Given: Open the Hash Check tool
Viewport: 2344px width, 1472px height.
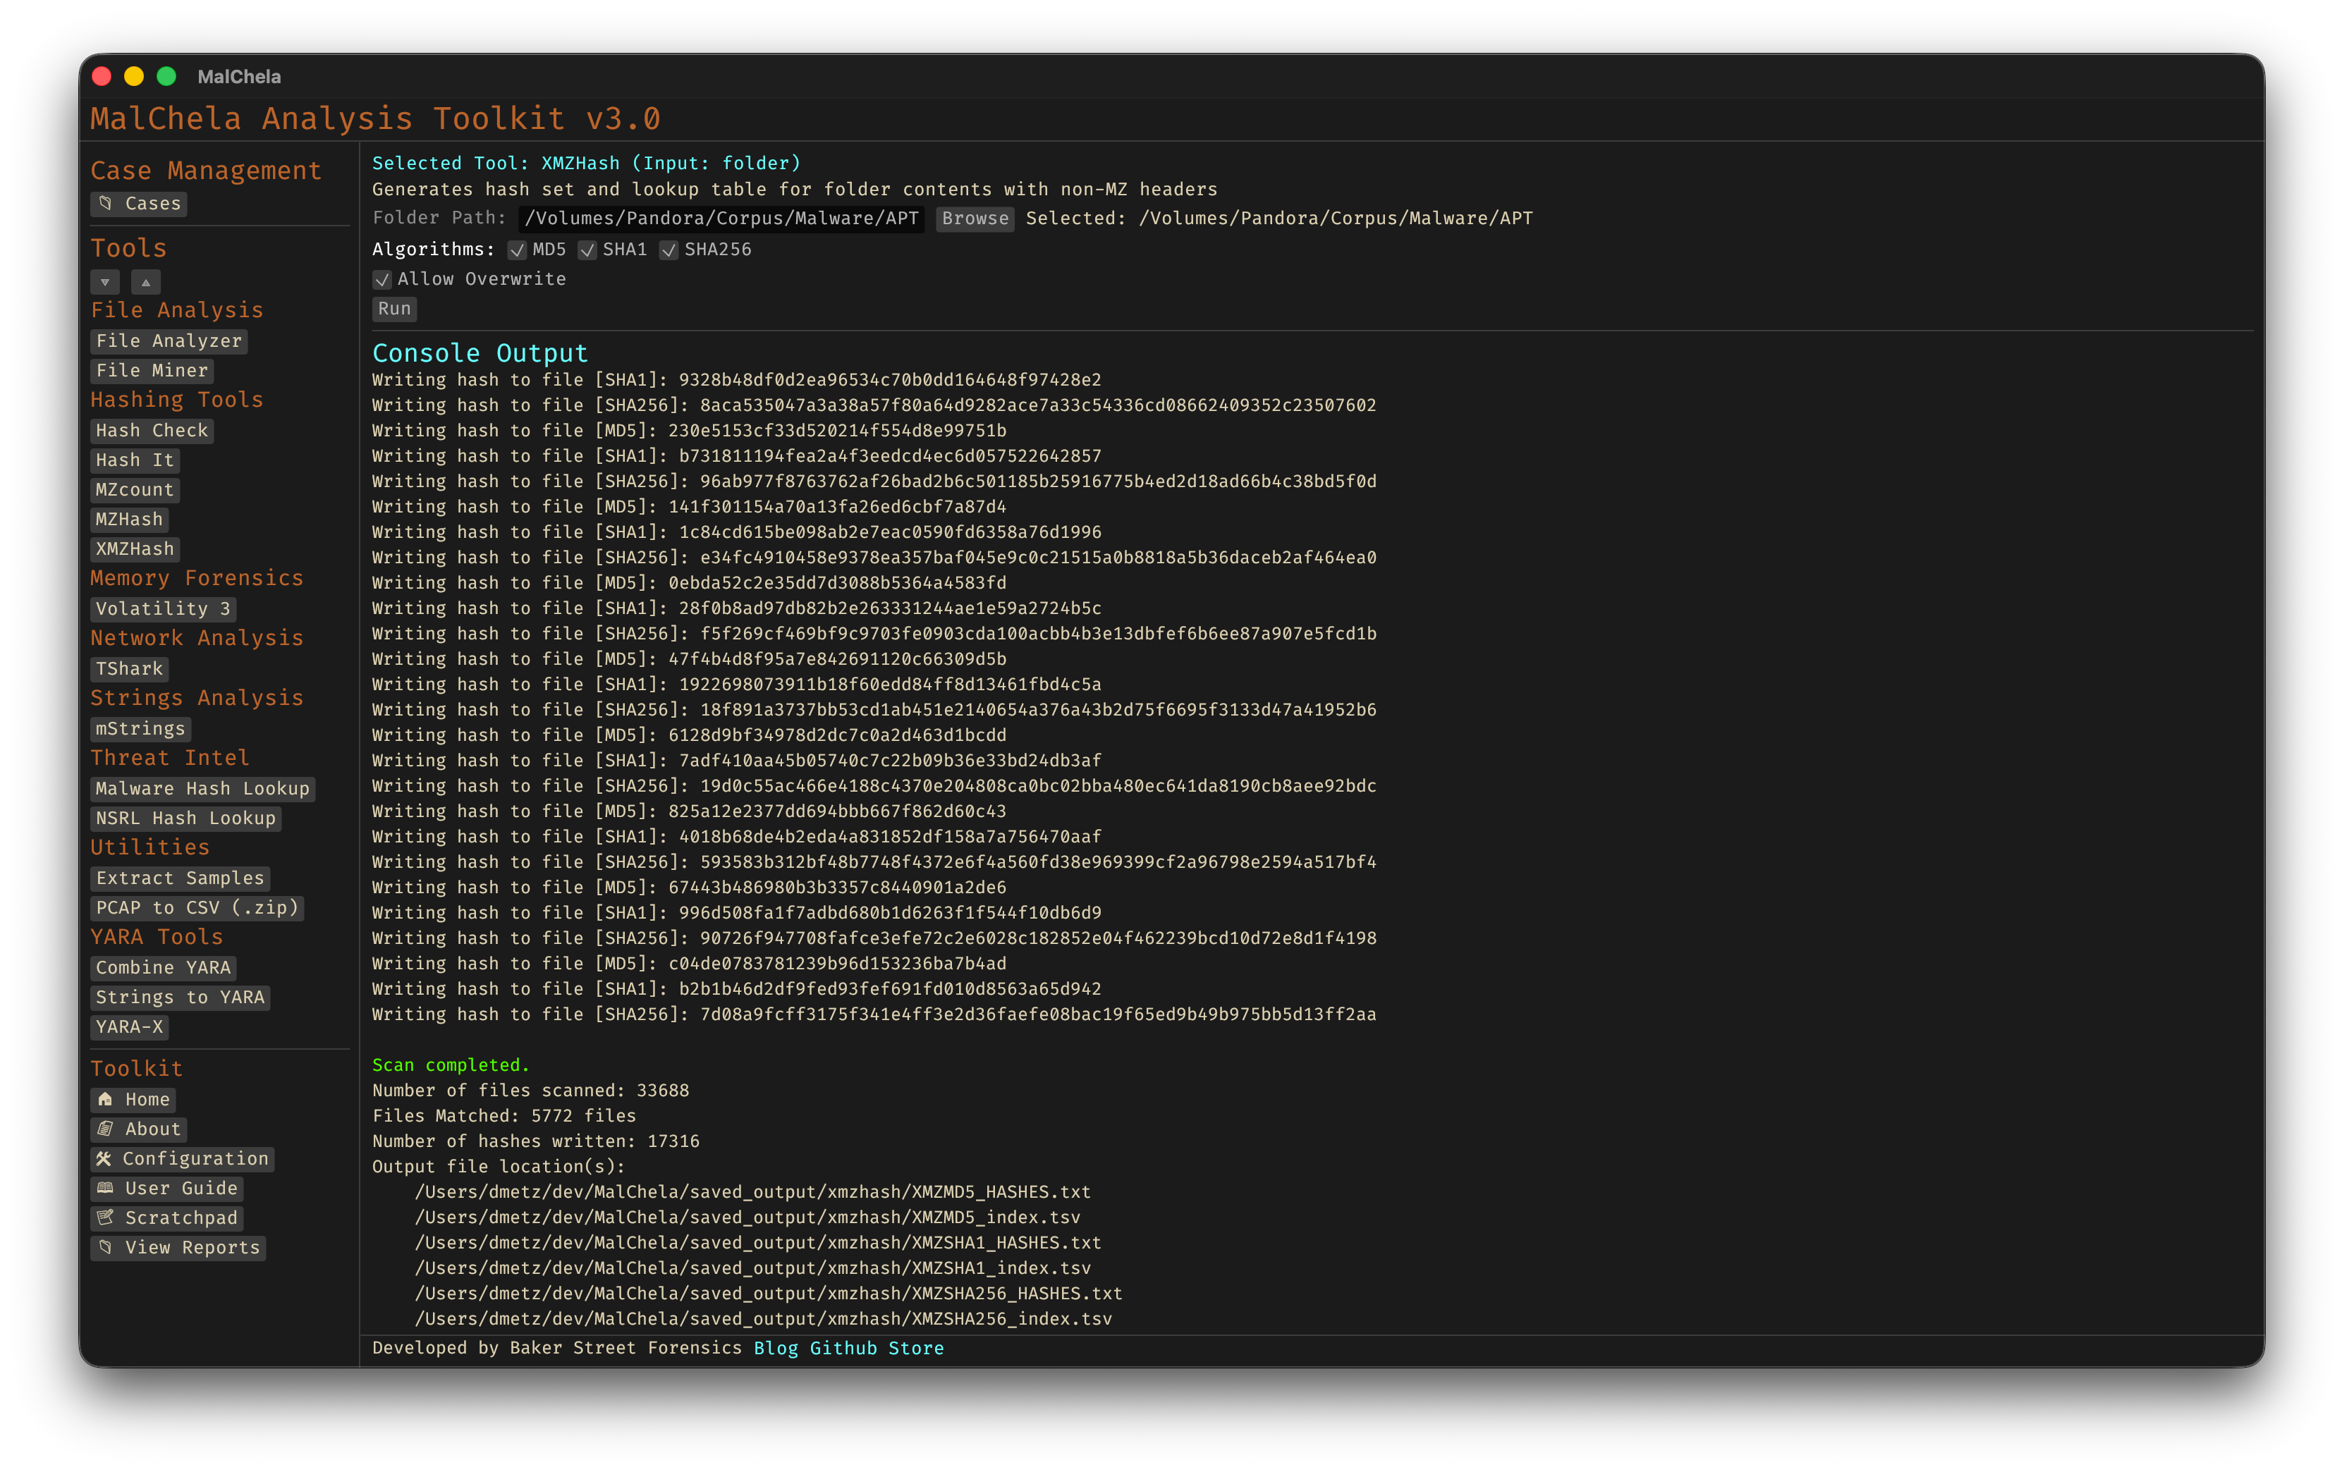Looking at the screenshot, I should point(152,430).
